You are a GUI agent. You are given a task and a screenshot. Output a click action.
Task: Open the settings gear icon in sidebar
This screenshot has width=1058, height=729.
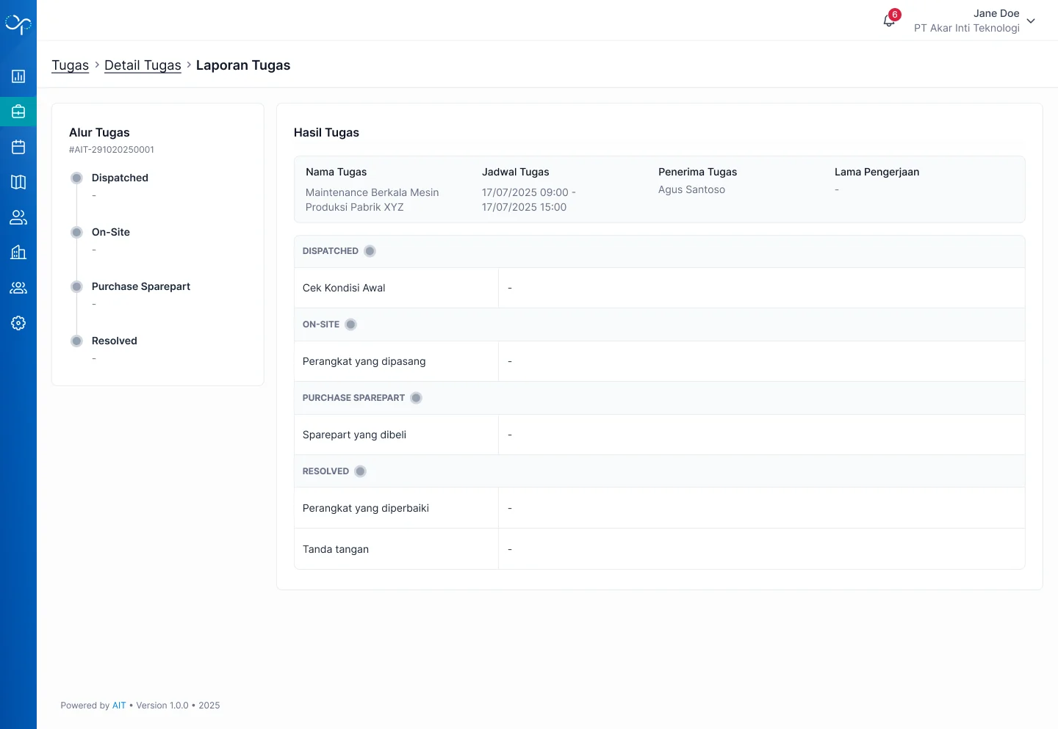click(x=18, y=323)
